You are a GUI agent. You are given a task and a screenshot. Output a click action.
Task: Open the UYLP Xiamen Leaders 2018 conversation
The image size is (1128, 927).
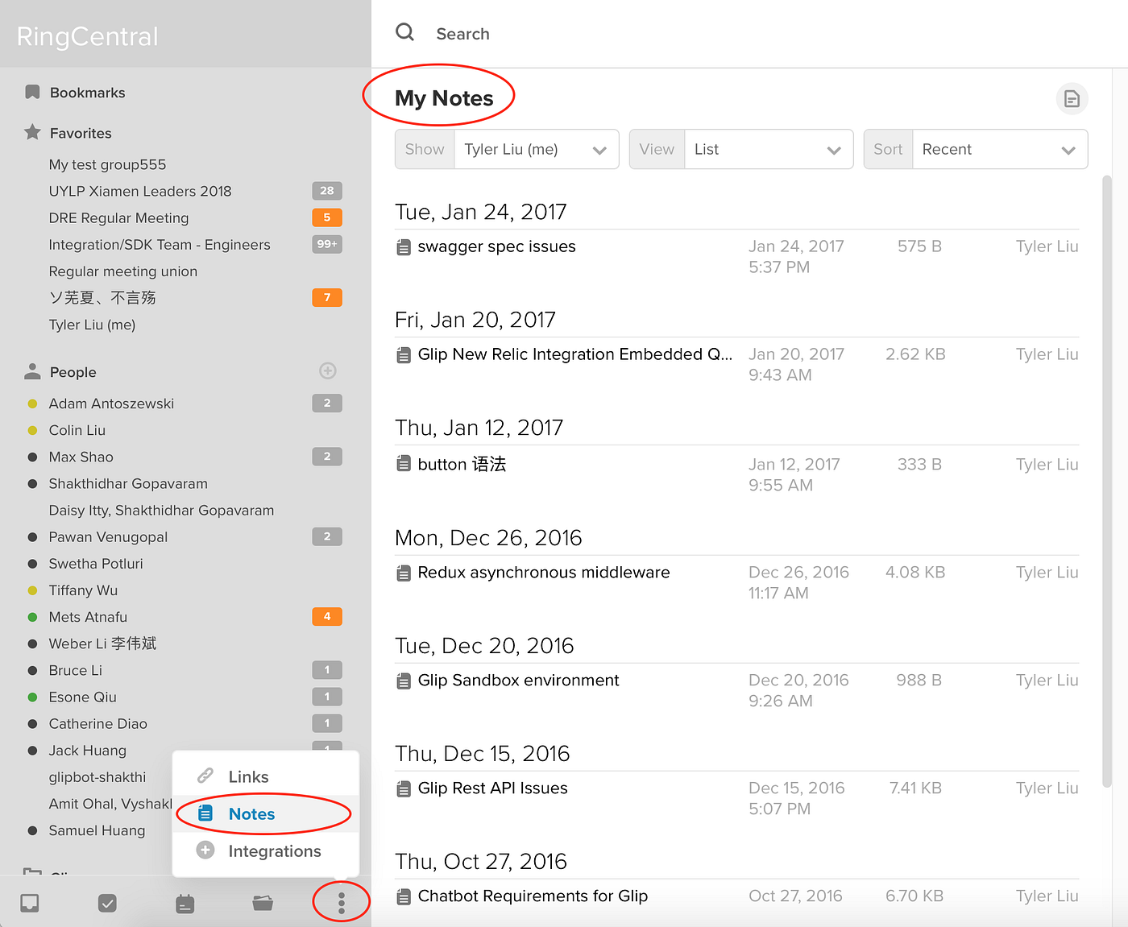click(140, 191)
